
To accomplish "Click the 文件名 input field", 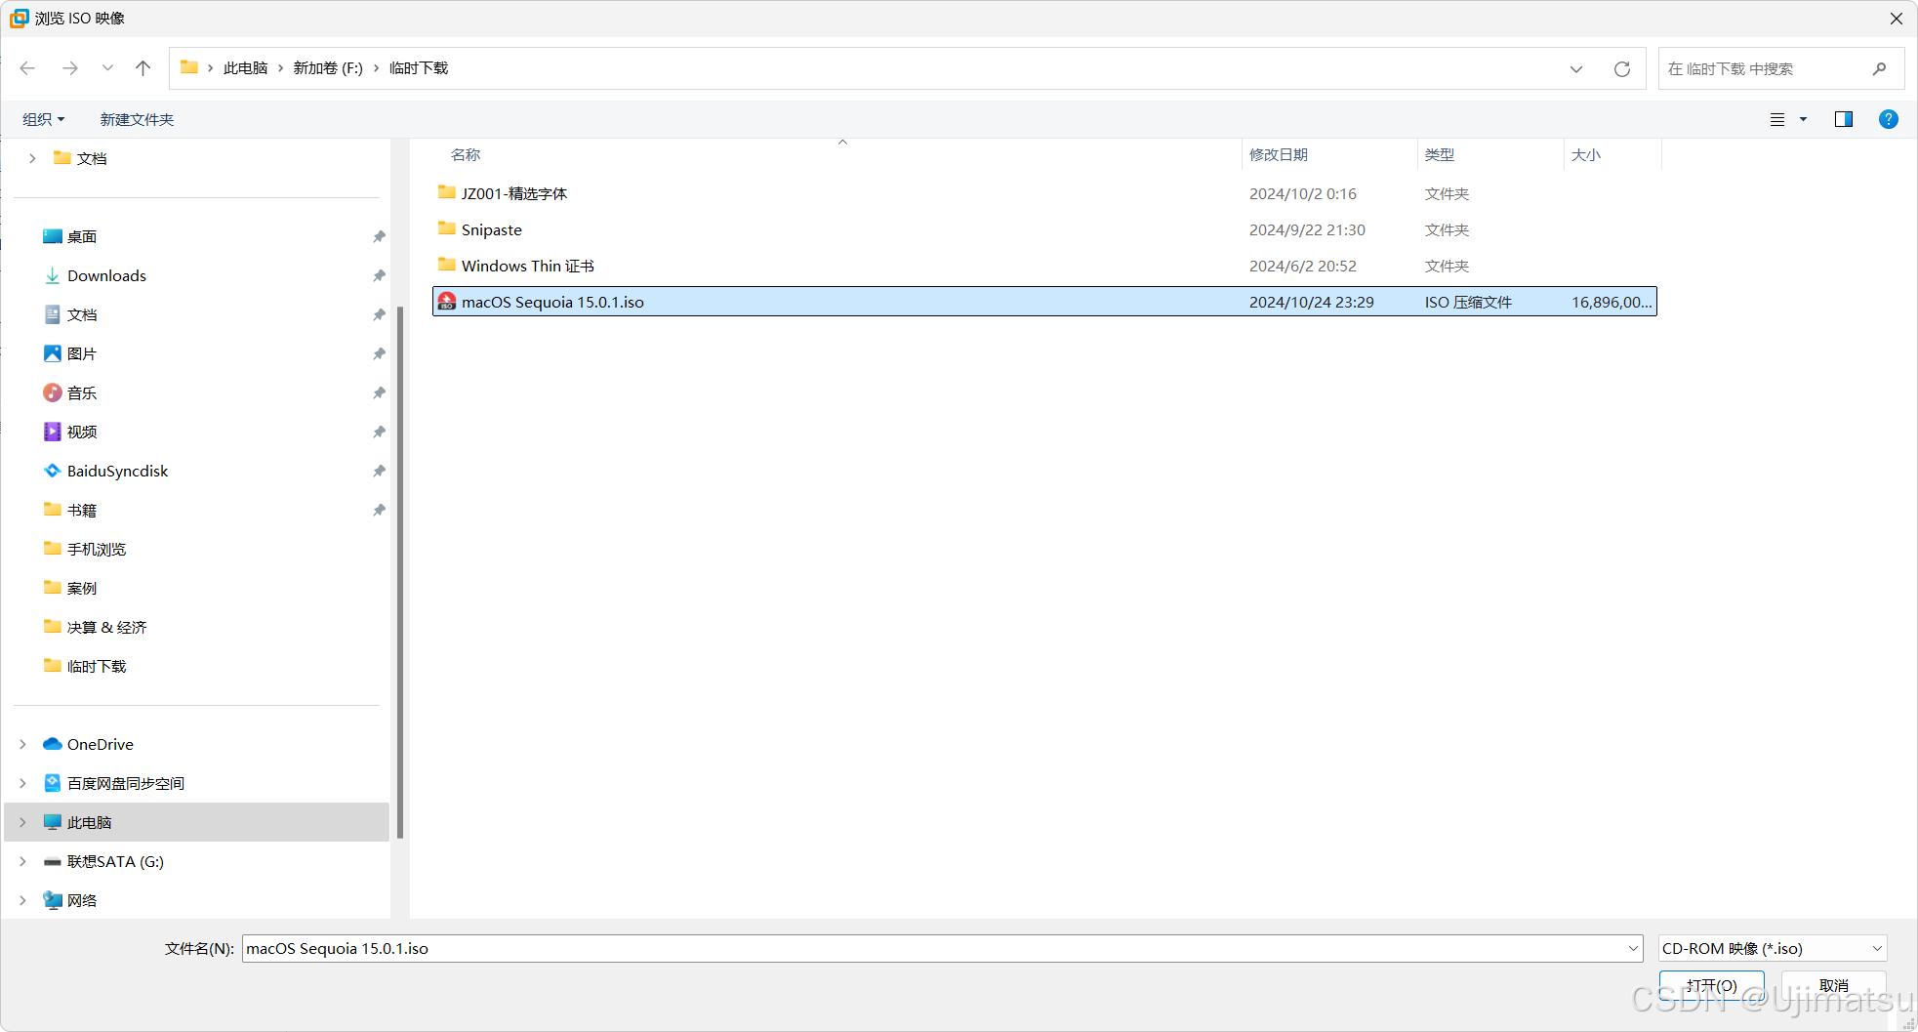I will (932, 948).
